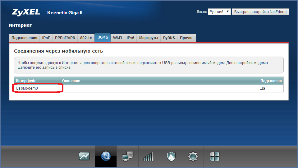Open the IPv6 tab
The width and height of the screenshot is (298, 168).
click(x=131, y=38)
